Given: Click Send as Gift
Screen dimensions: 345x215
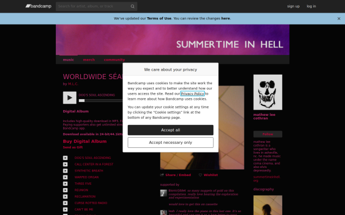Looking at the screenshot, I should click(73, 147).
